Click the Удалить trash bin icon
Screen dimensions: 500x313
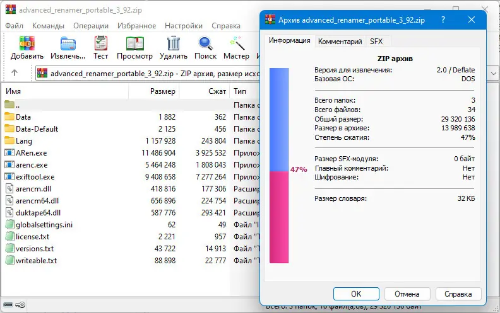[174, 43]
